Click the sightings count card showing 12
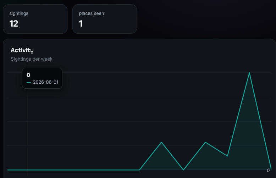The width and height of the screenshot is (276, 178). click(x=35, y=19)
